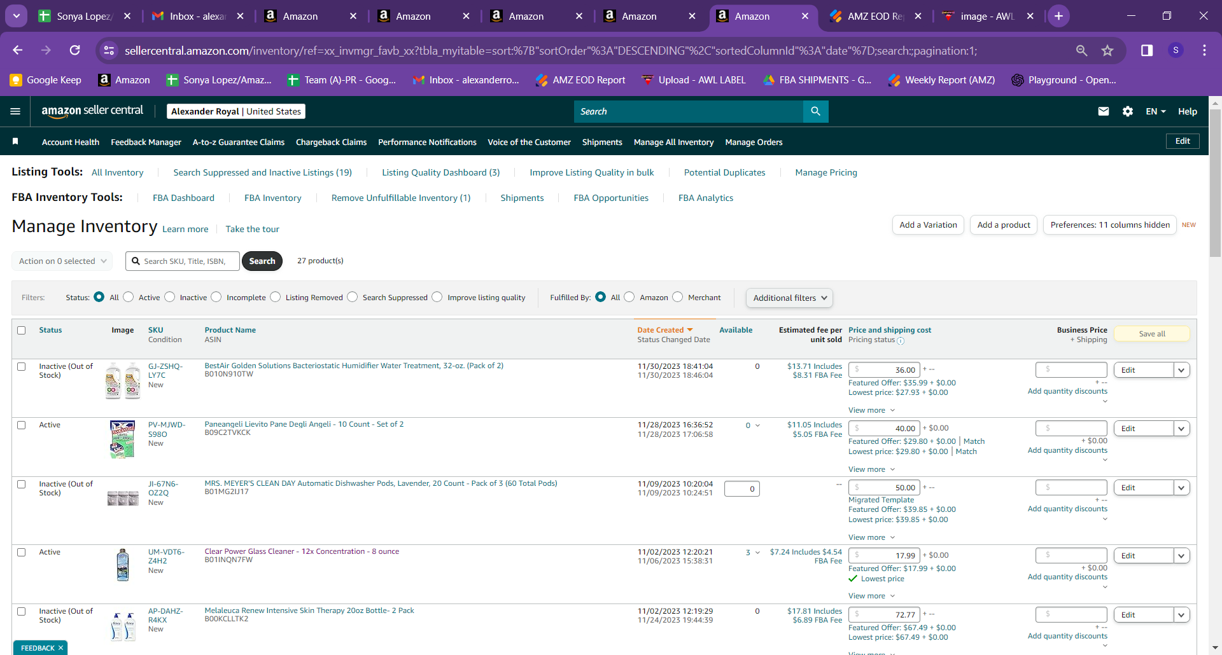This screenshot has width=1222, height=655.
Task: Click the search magnifier button in Seller Central
Action: 815,111
